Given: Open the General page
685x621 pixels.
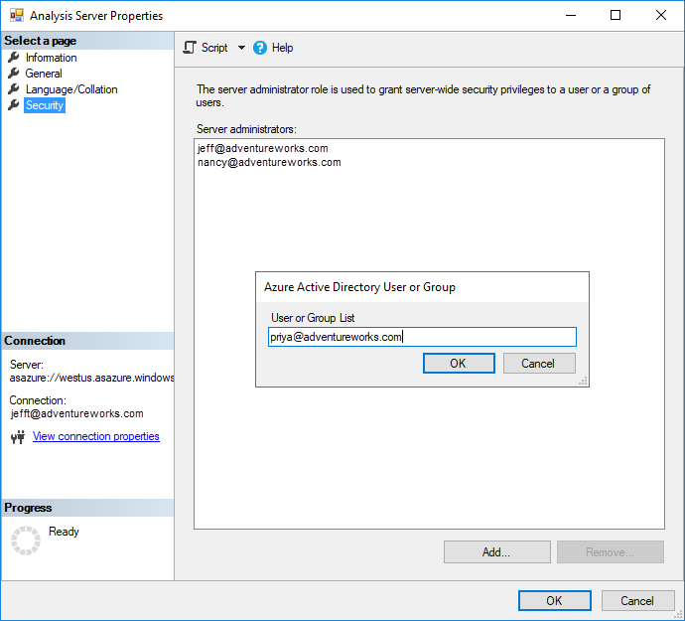Looking at the screenshot, I should (44, 74).
